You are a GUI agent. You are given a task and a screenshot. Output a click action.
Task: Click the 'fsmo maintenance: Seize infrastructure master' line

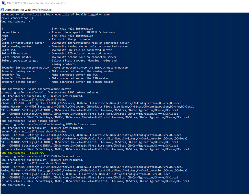[35, 89]
